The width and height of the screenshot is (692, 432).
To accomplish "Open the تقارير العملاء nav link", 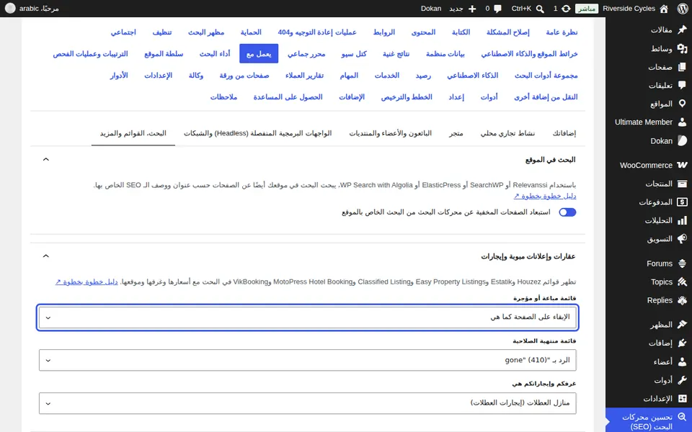I will point(304,76).
